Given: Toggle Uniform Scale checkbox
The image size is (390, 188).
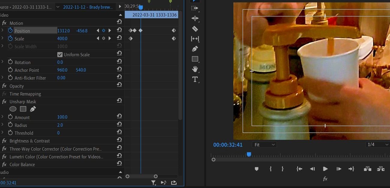Looking at the screenshot, I should coord(60,54).
